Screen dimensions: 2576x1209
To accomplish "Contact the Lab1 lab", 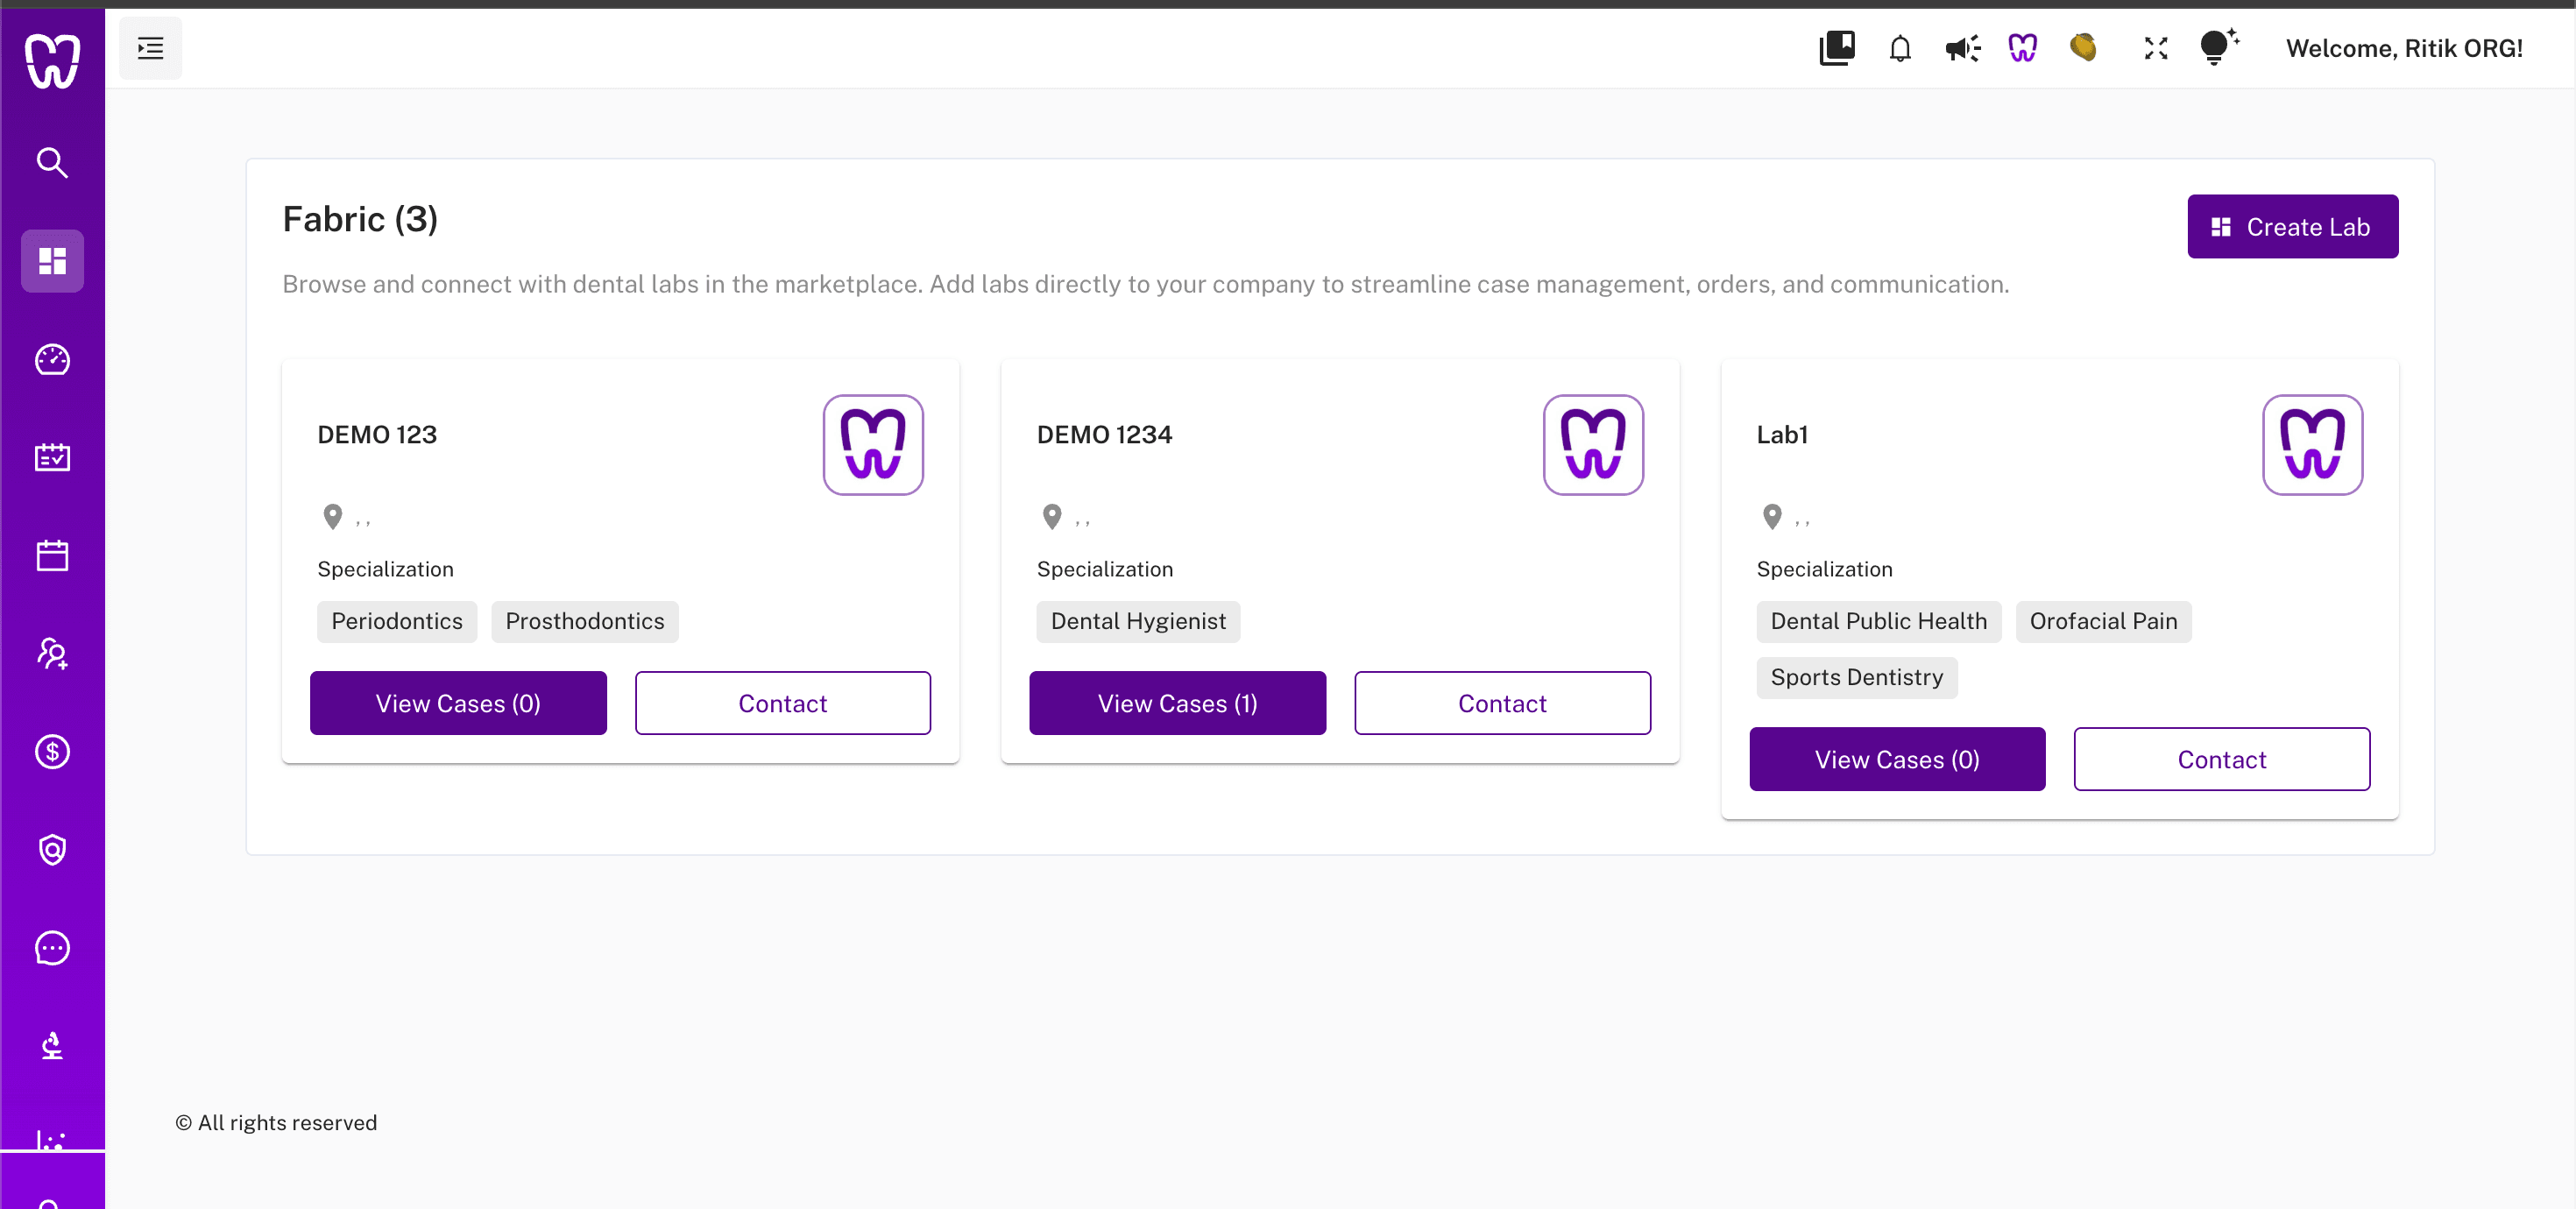I will pyautogui.click(x=2222, y=759).
